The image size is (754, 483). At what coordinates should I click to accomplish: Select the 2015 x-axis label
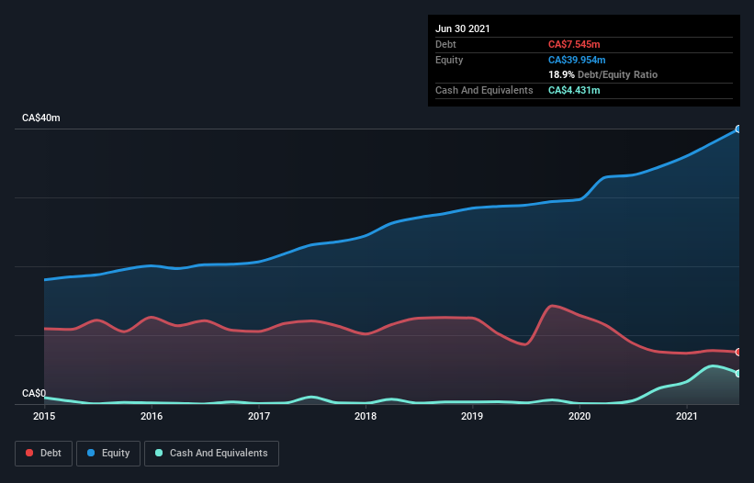[x=44, y=416]
